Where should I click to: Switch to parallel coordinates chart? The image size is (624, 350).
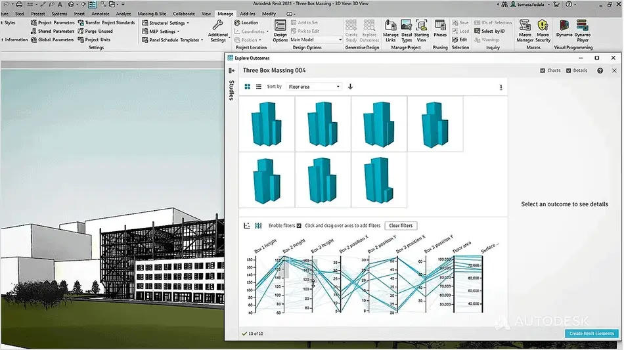click(258, 225)
